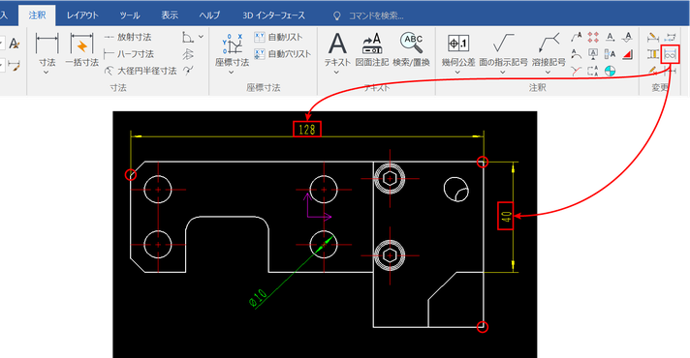
Task: Select the 40 vertical dimension text
Action: [x=506, y=216]
